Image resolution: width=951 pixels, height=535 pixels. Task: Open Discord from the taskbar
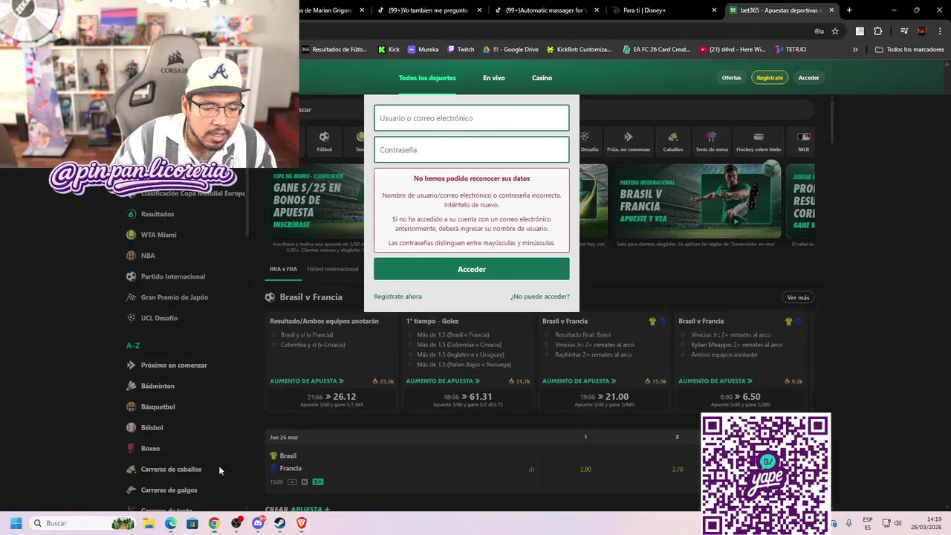point(258,523)
